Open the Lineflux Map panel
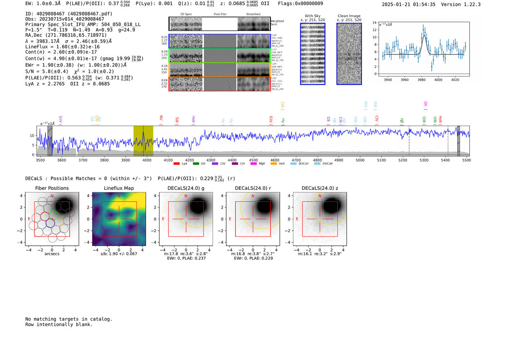Viewport: 506px width, 344px height. [x=119, y=219]
